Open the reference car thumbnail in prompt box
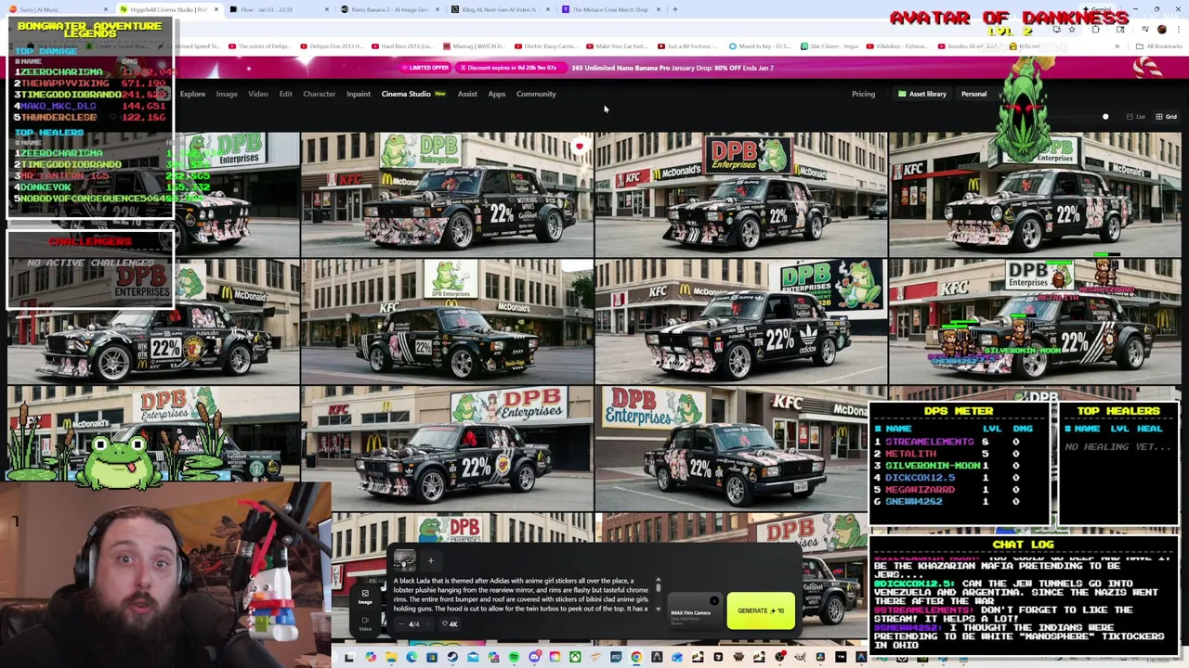The height and width of the screenshot is (668, 1189). click(404, 560)
